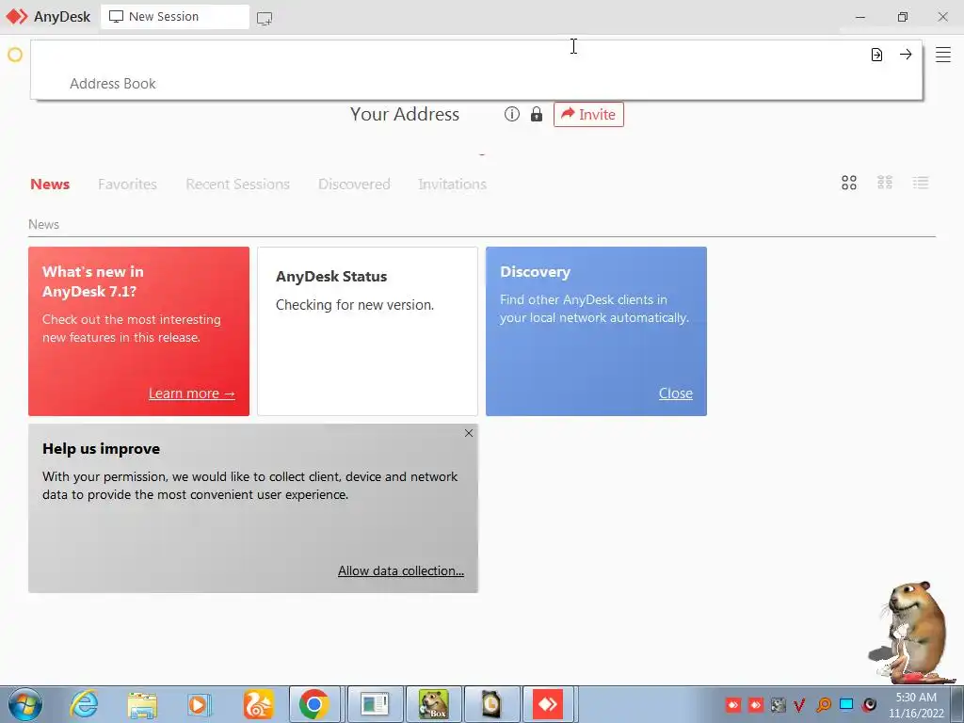Open Windows Explorer folder in taskbar
Viewport: 964px width, 723px height.
pos(142,705)
